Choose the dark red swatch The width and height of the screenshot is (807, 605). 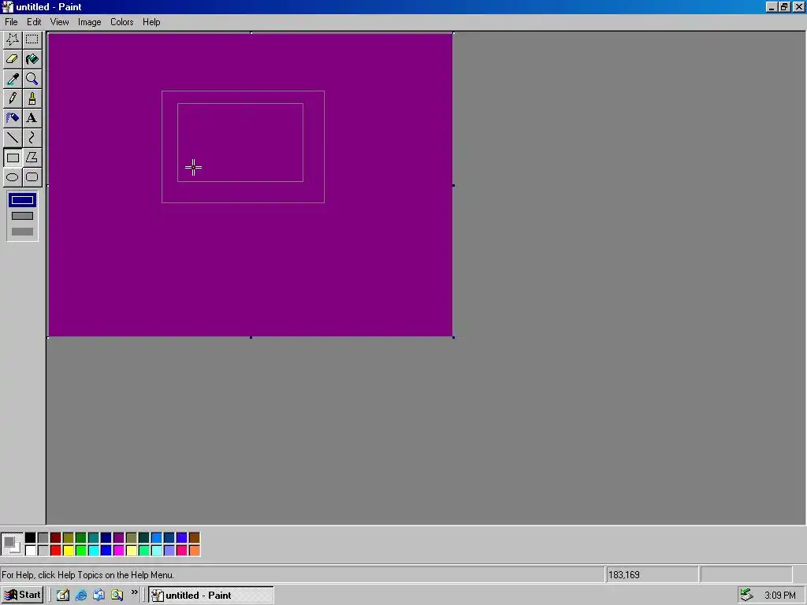[x=56, y=538]
